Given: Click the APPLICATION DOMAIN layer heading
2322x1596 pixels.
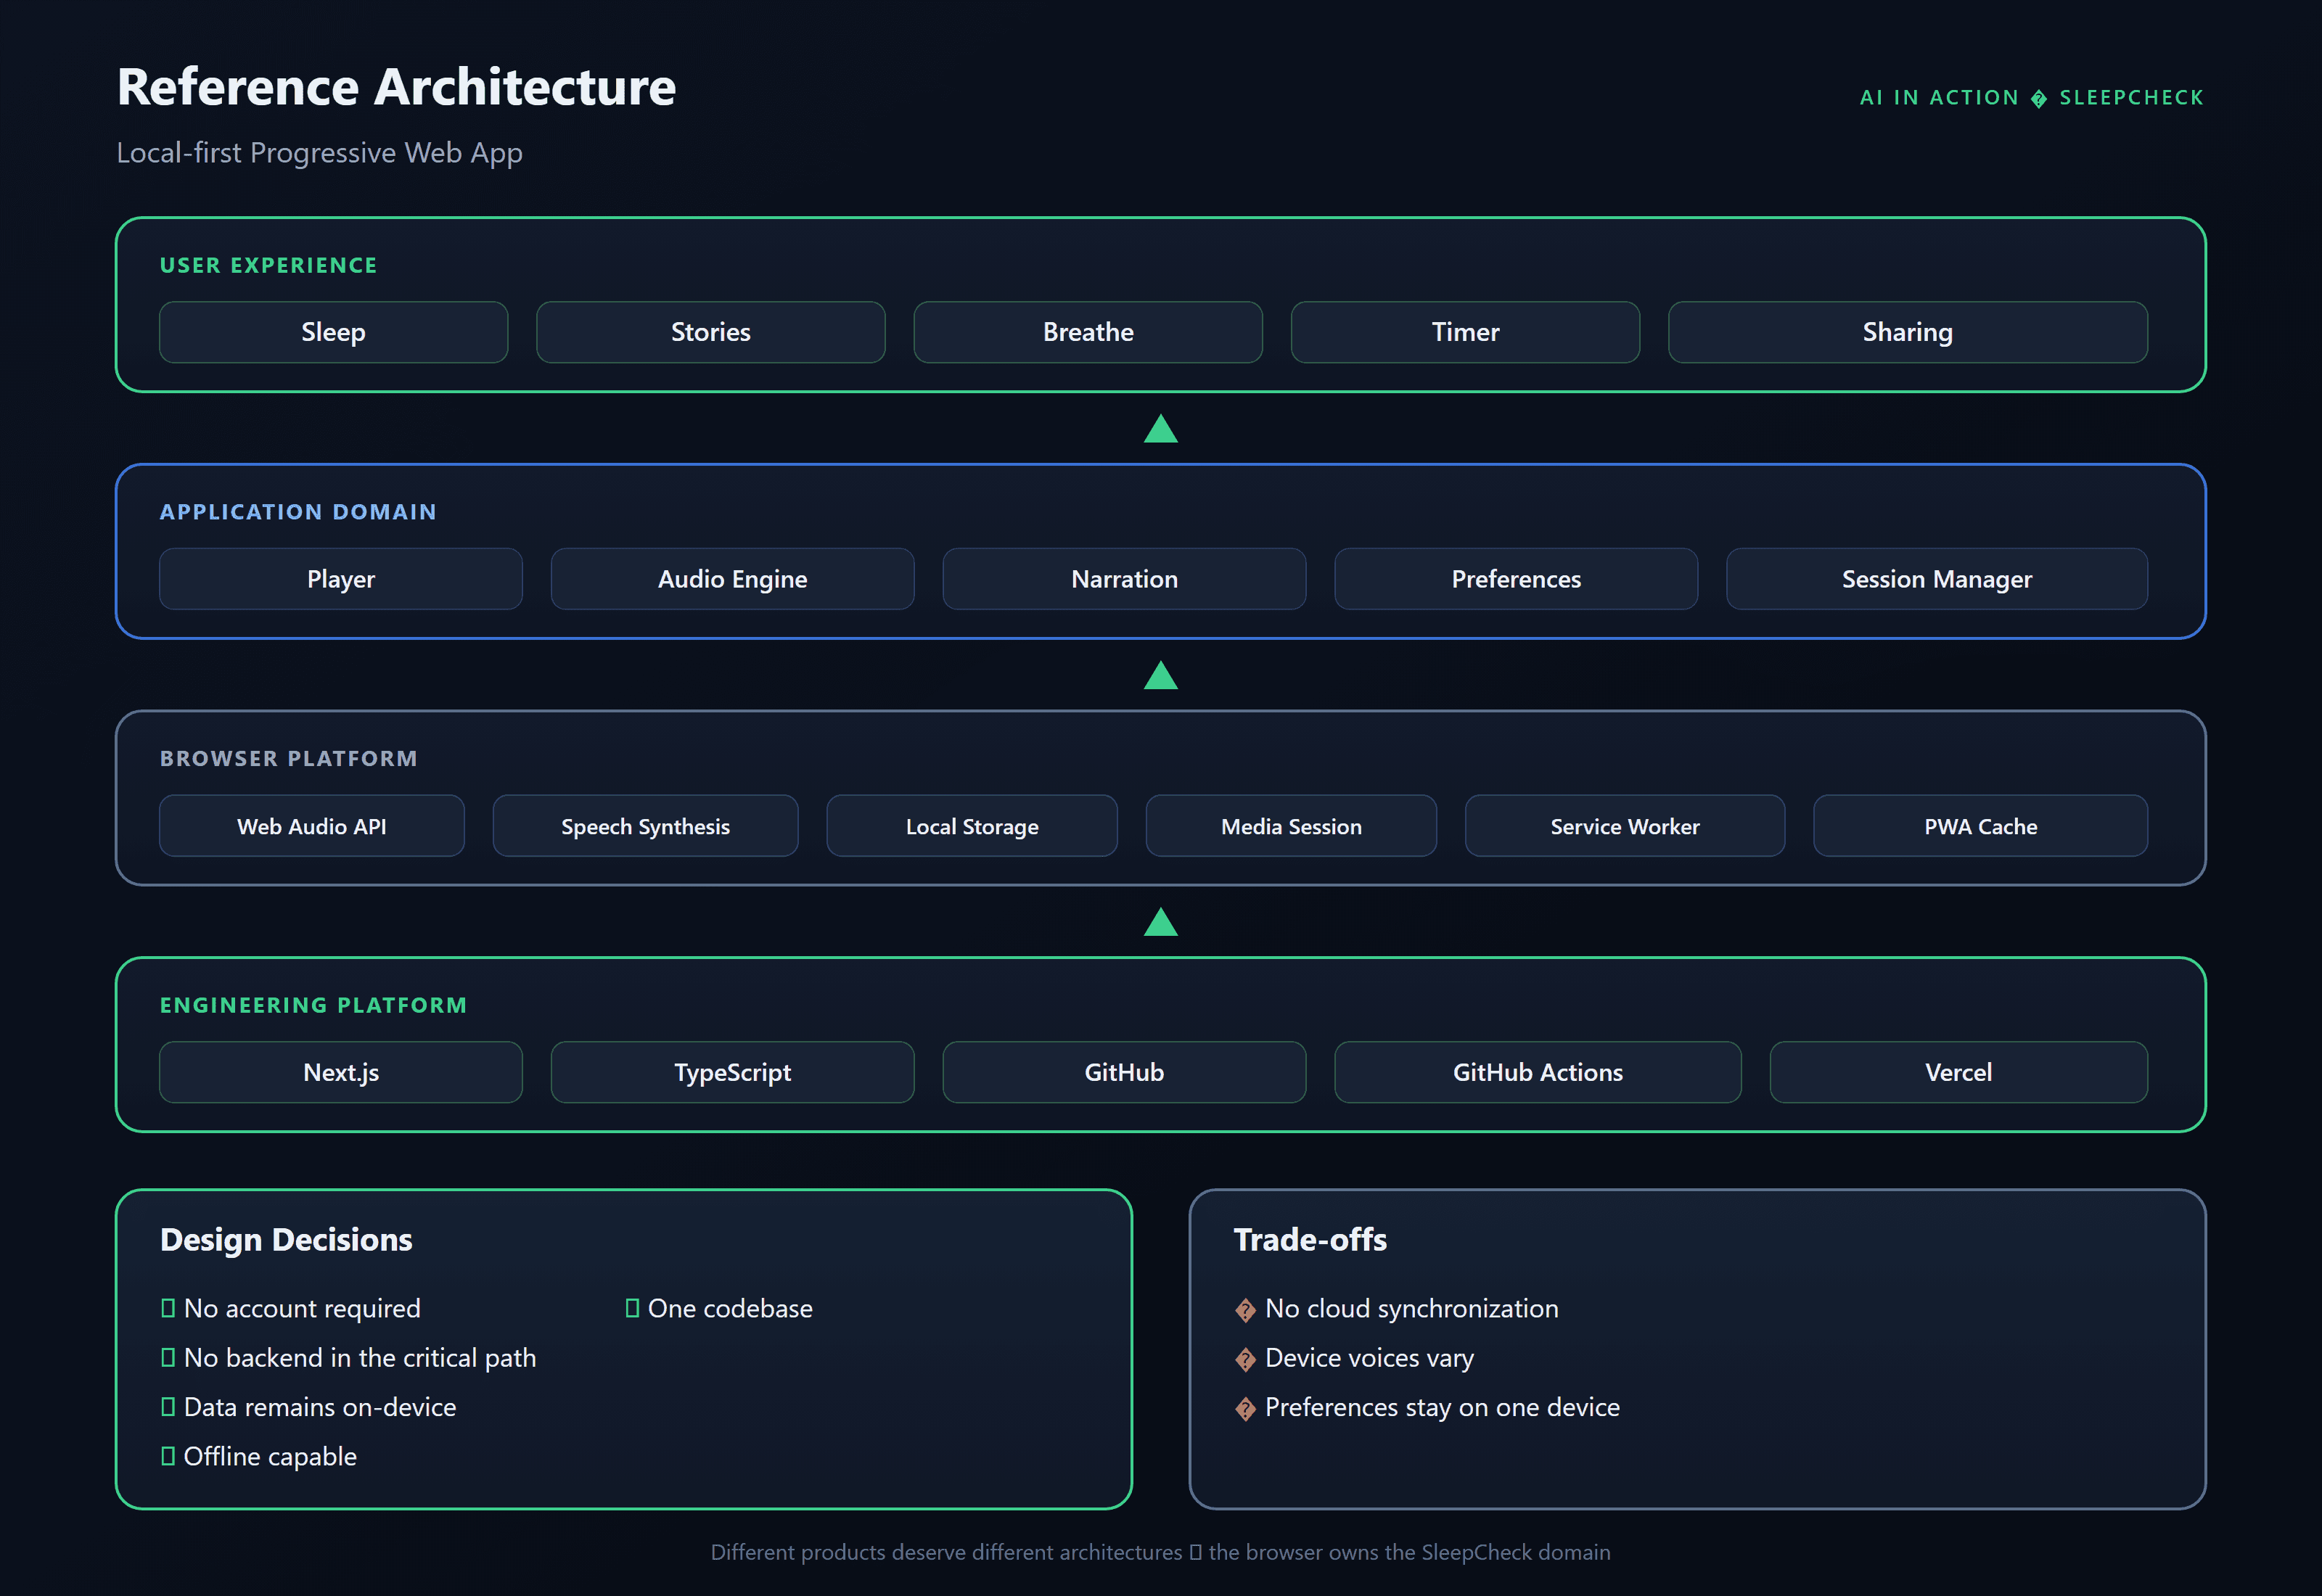Looking at the screenshot, I should (298, 512).
